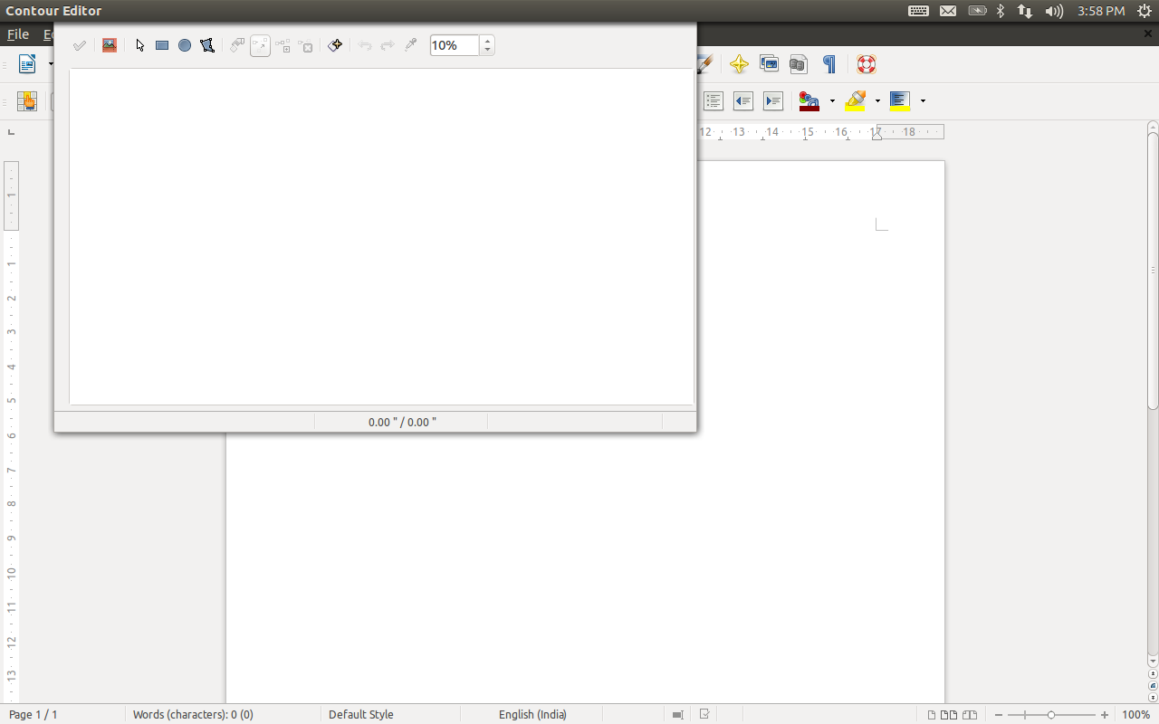
Task: Select the Ellipse tool in Contour Editor
Action: pyautogui.click(x=185, y=45)
